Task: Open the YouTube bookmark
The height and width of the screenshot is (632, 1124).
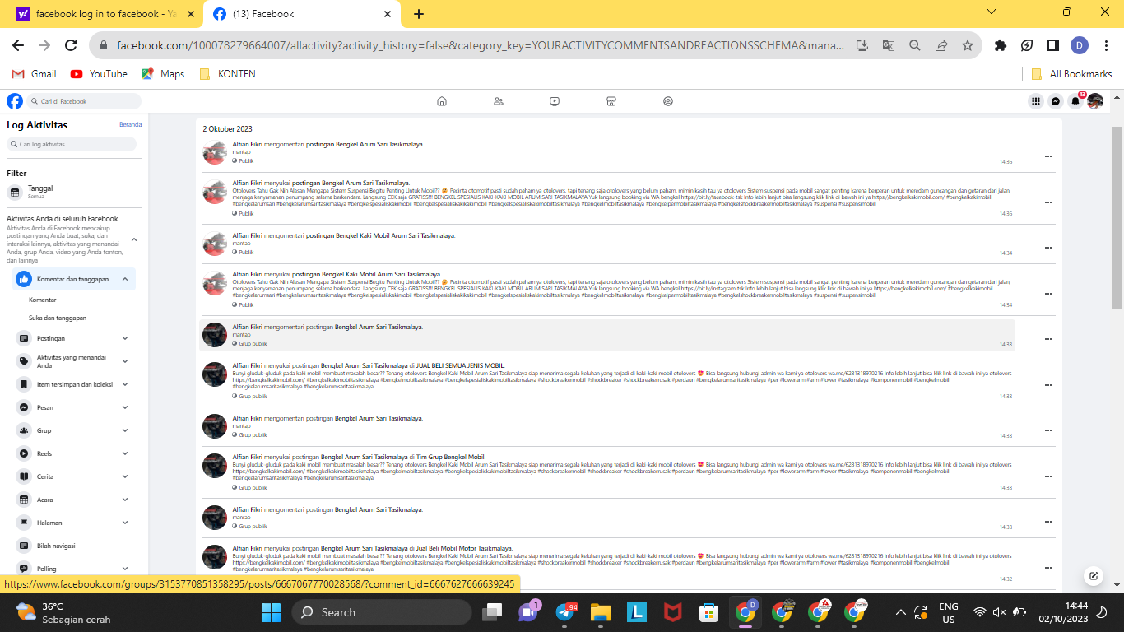Action: pyautogui.click(x=99, y=74)
